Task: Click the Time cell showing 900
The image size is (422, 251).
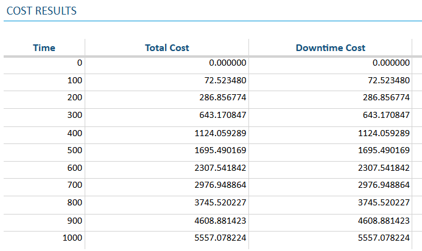Action: click(74, 221)
